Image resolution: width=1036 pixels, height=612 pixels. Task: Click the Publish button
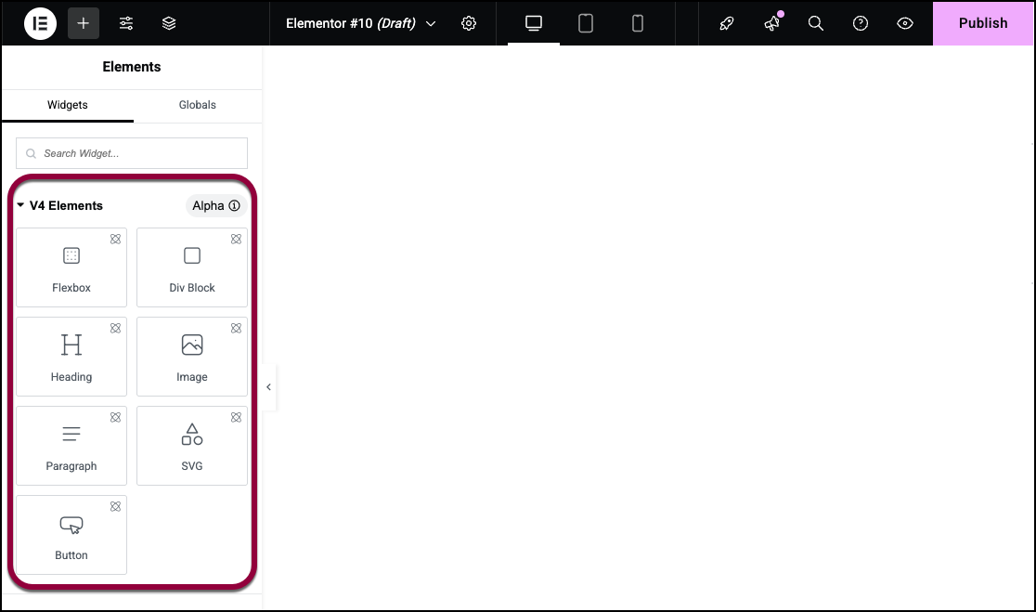pos(983,23)
